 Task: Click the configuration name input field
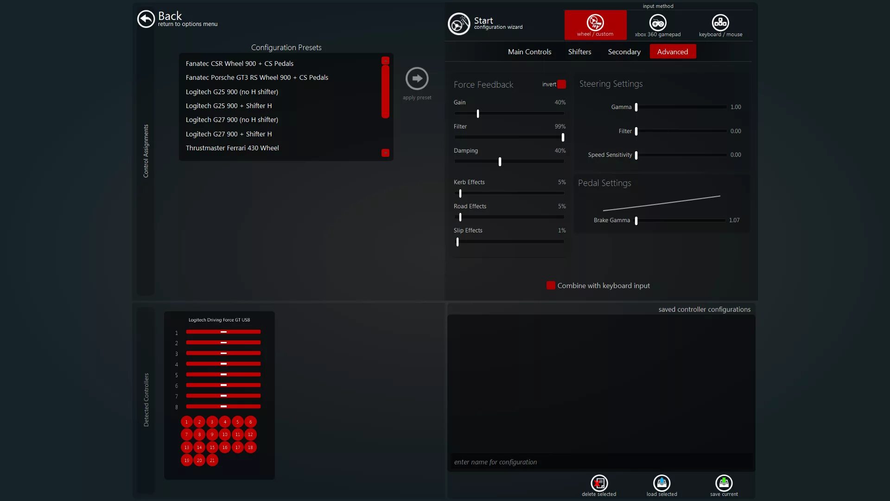(x=600, y=462)
